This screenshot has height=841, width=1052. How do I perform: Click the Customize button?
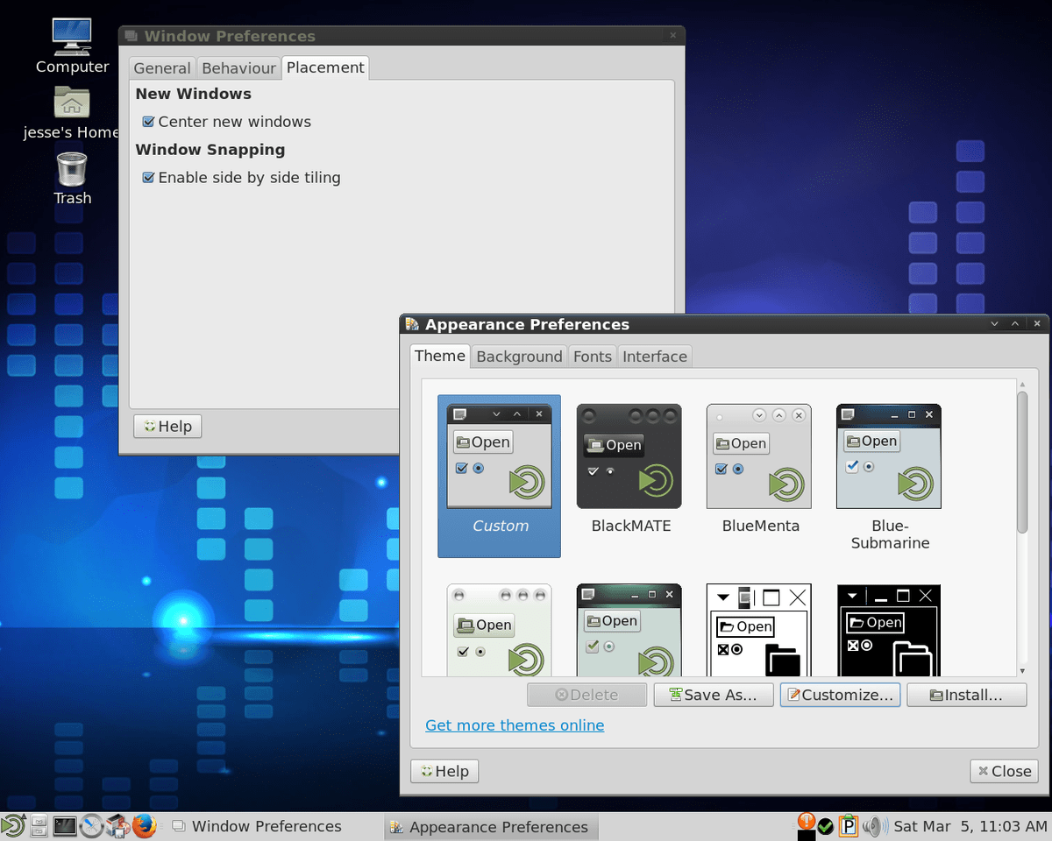[839, 695]
